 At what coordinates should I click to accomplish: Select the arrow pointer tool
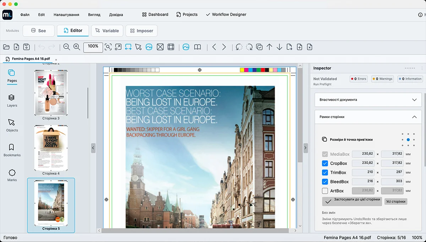(x=138, y=47)
